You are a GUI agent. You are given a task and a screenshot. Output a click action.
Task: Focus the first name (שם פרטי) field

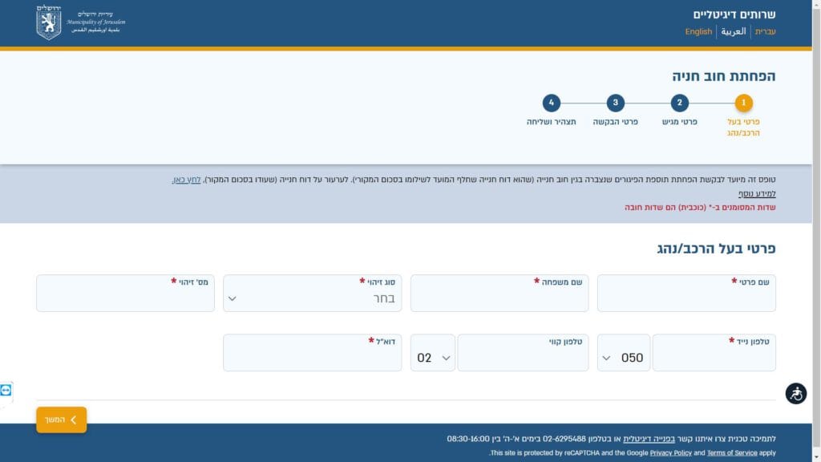686,298
